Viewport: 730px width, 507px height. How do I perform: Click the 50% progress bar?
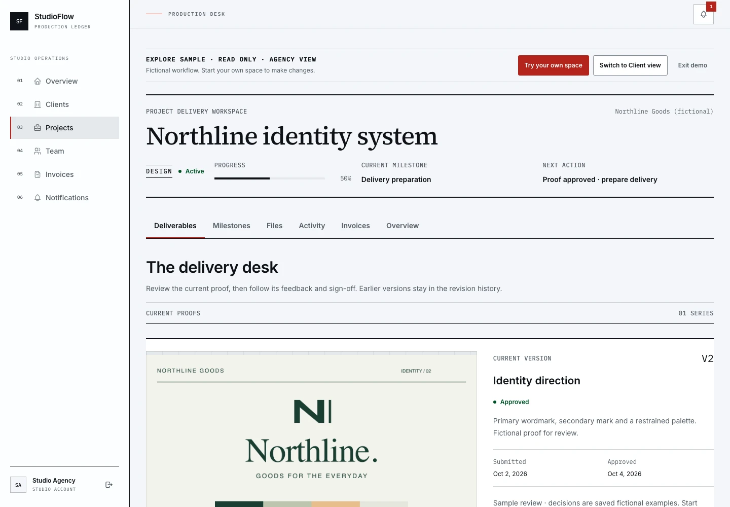[x=270, y=178]
